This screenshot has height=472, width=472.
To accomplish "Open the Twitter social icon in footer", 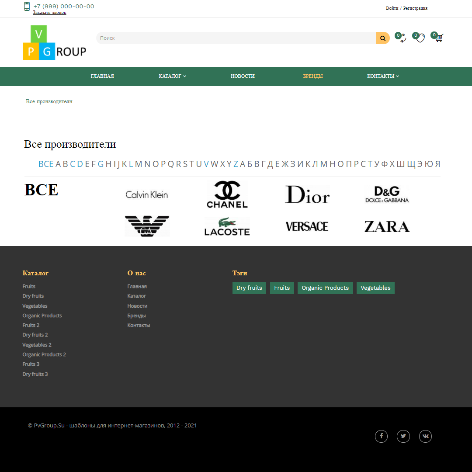I will [x=403, y=436].
